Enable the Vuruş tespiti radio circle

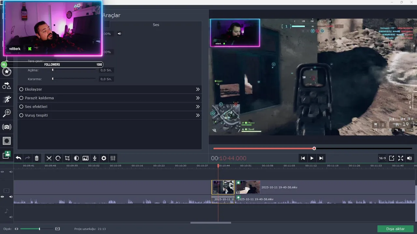pos(21,115)
